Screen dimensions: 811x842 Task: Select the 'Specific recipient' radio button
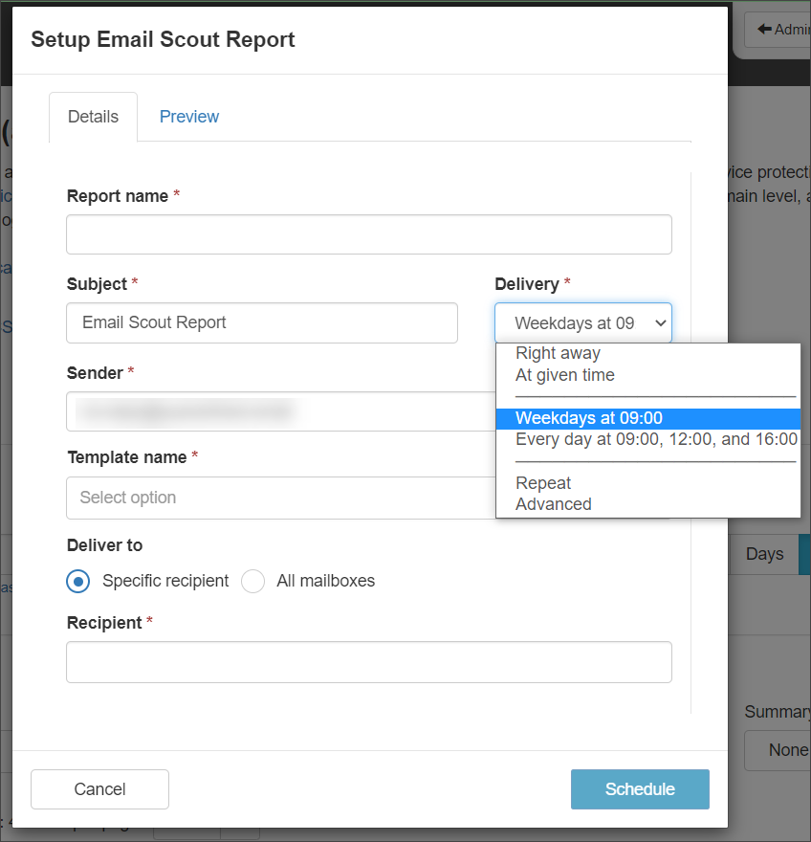78,581
